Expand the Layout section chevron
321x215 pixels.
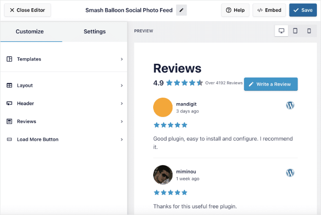122,86
